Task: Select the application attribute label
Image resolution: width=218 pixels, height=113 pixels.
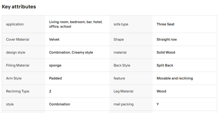Action: pos(15,24)
